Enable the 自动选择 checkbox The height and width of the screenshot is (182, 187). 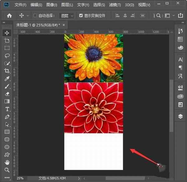(x=35, y=16)
